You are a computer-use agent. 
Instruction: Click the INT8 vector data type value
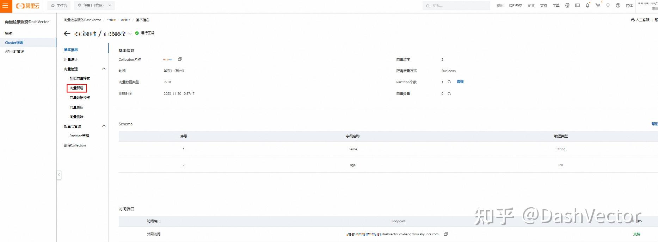point(167,82)
